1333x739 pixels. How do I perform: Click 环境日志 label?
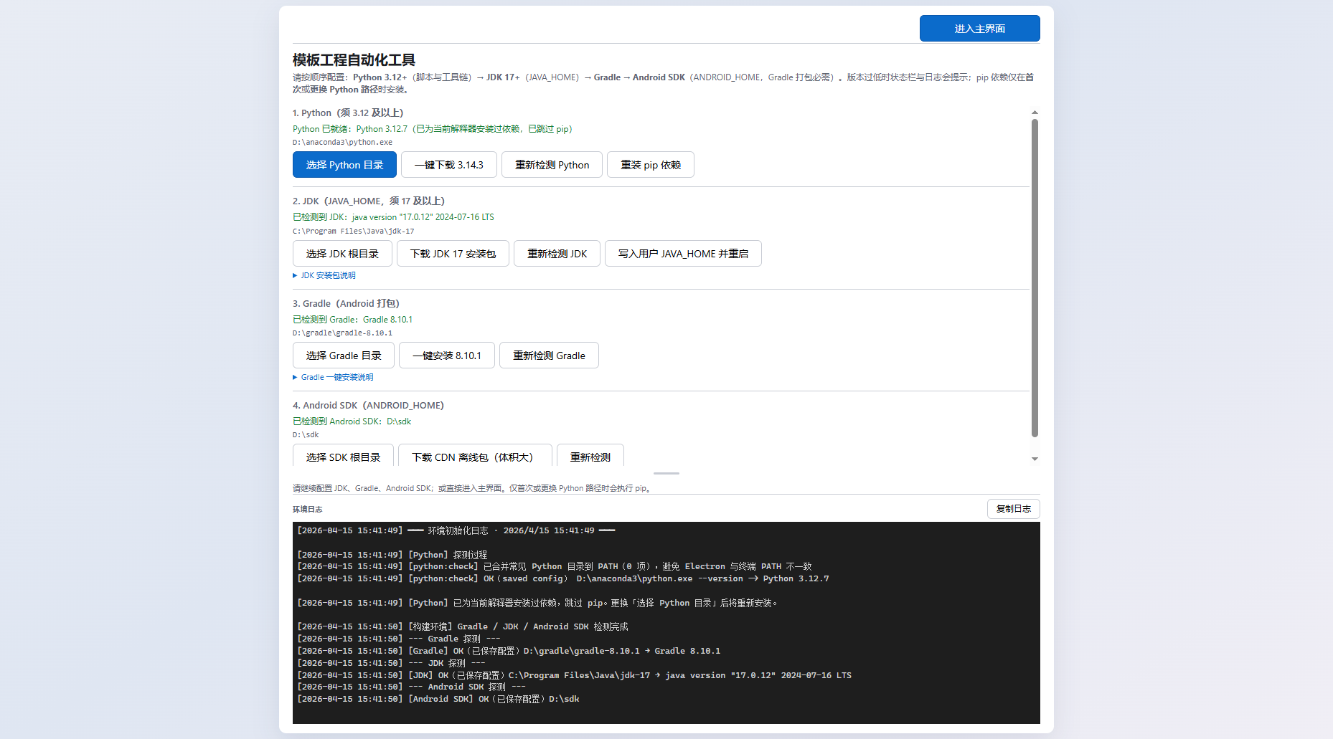(308, 510)
